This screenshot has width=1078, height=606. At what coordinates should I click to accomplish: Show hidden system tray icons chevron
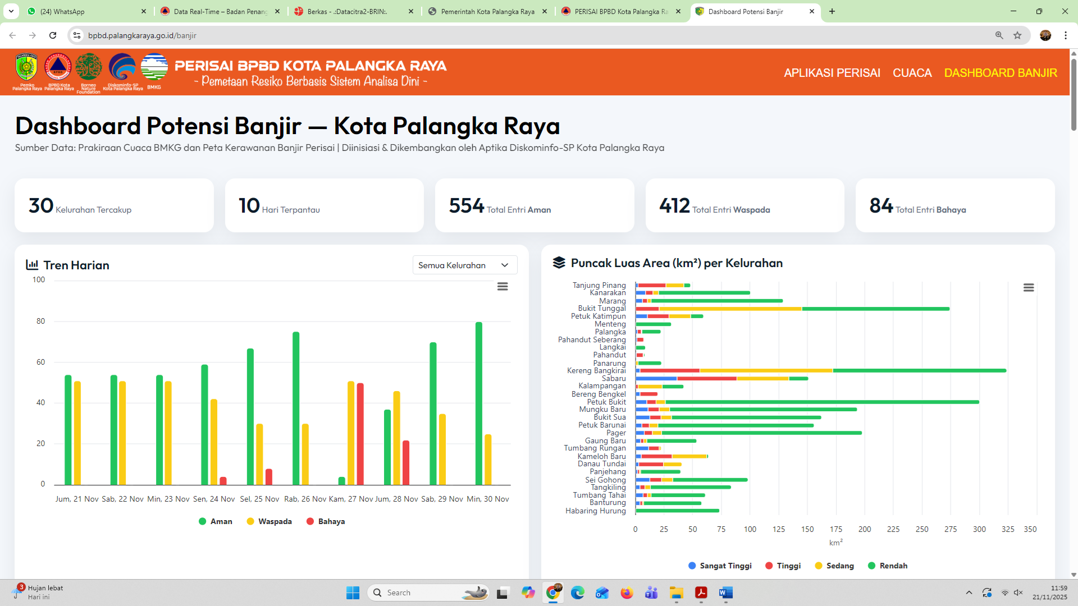(969, 593)
